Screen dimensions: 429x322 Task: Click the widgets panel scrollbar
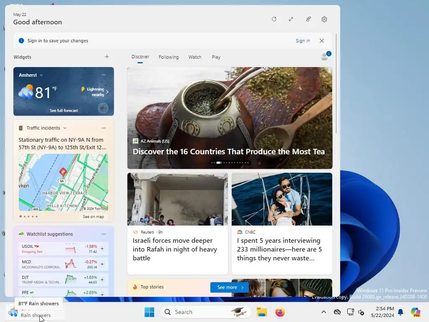point(336,83)
